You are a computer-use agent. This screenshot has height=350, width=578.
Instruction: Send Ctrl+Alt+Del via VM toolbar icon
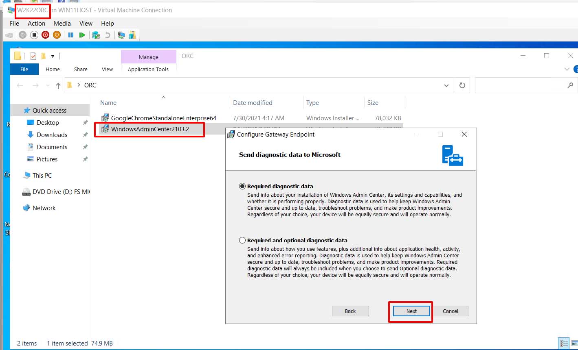(9, 35)
